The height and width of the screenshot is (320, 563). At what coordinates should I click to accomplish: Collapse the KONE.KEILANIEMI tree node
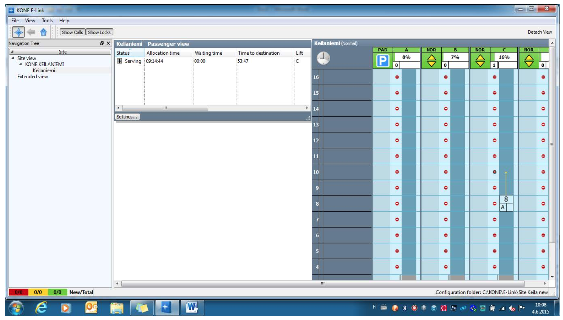pyautogui.click(x=20, y=64)
